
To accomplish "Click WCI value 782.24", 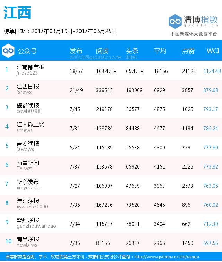I will coord(211,128).
